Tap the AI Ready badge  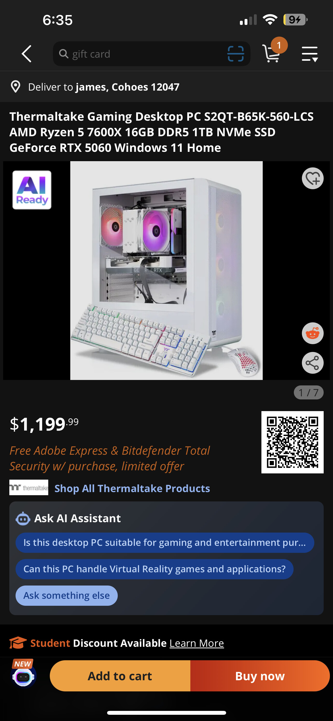point(32,190)
